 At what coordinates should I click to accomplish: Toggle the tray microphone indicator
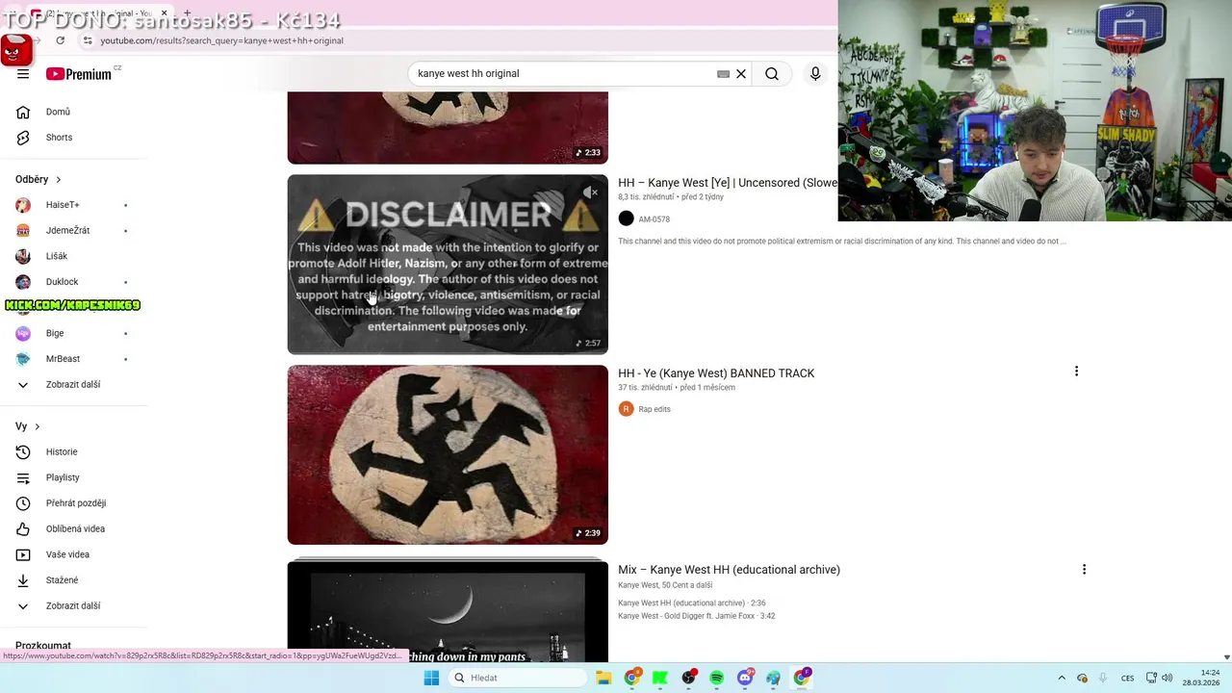point(1103,678)
